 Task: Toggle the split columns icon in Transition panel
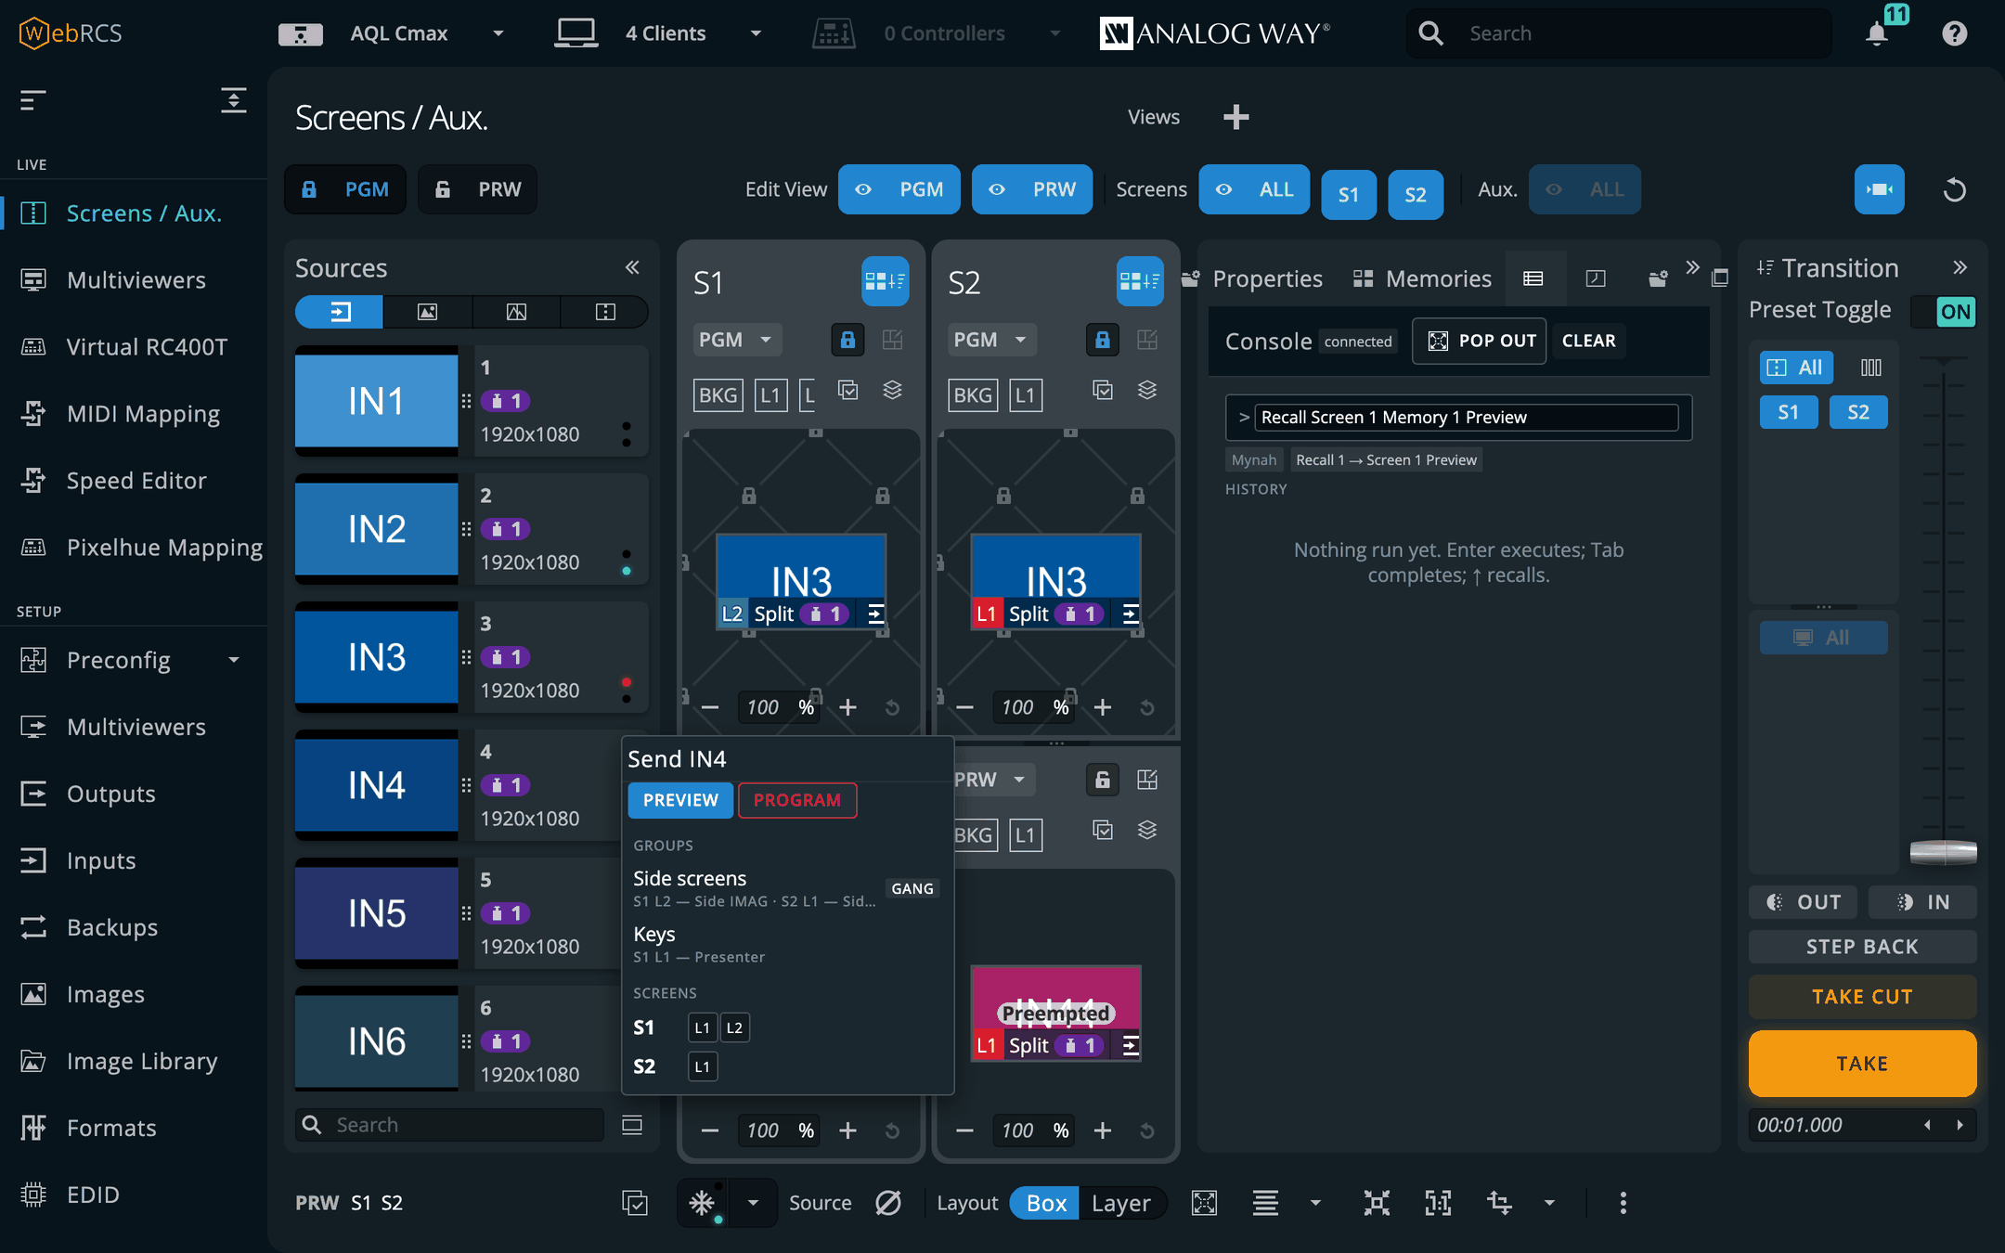pyautogui.click(x=1871, y=368)
